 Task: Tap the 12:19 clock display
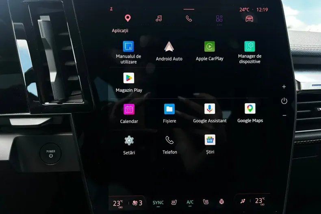pos(262,10)
